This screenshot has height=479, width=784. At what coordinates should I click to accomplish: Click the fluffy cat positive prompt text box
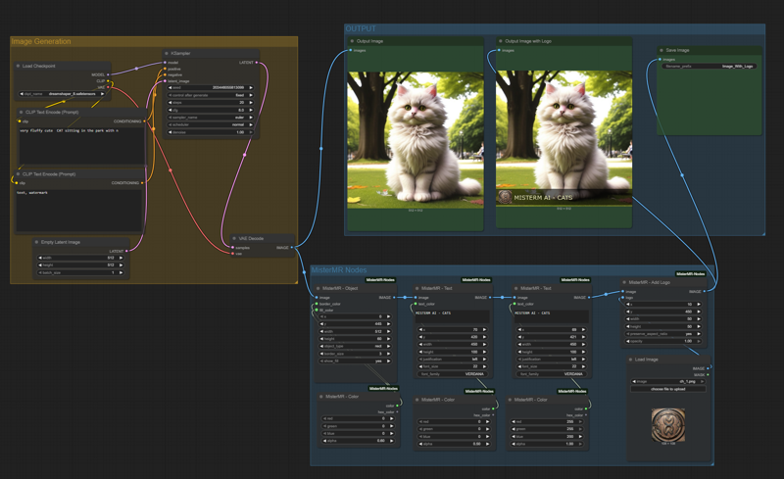[81, 146]
